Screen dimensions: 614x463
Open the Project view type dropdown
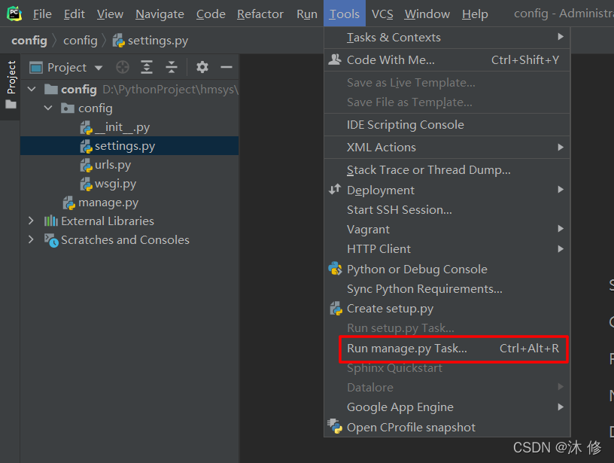[x=99, y=68]
